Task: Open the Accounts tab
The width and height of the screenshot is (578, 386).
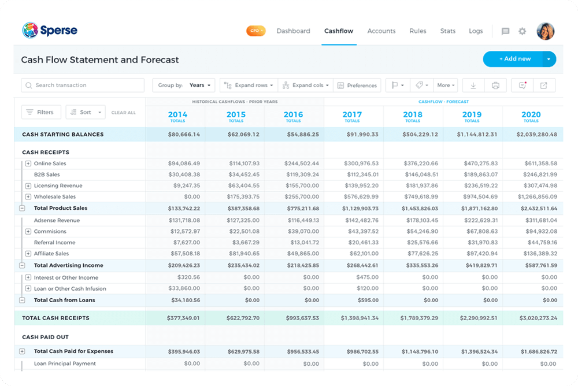Action: coord(381,31)
